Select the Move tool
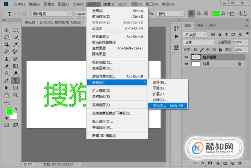Image resolution: width=251 pixels, height=168 pixels. click(x=6, y=30)
